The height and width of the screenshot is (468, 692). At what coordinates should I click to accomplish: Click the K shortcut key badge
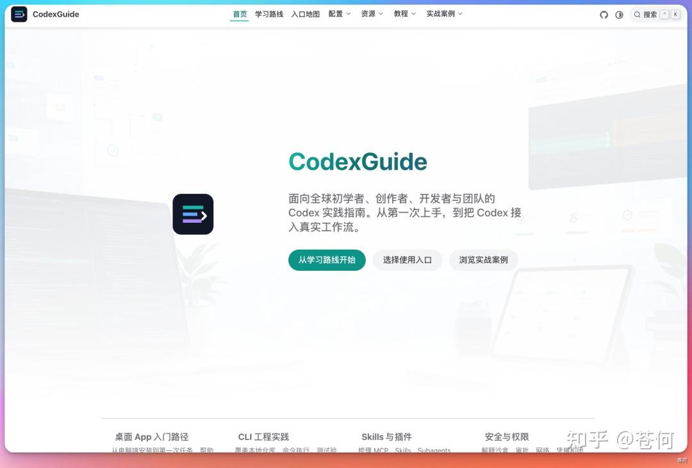[x=675, y=15]
